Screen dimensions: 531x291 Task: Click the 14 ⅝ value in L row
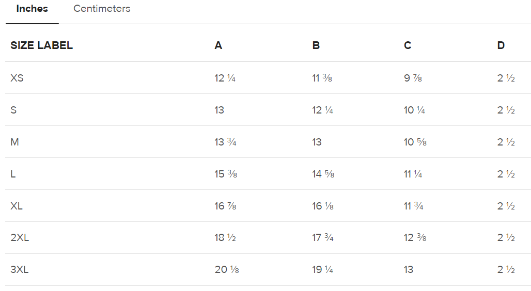click(x=323, y=174)
